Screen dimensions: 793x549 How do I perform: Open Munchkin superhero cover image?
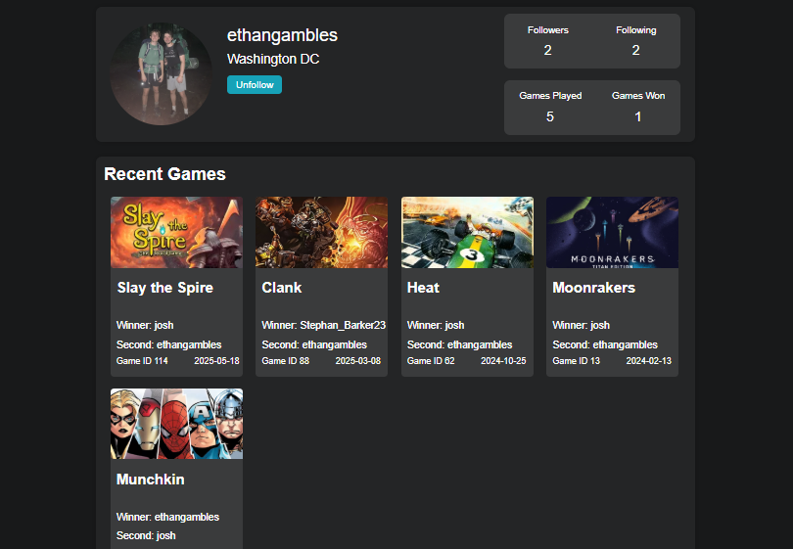tap(176, 424)
